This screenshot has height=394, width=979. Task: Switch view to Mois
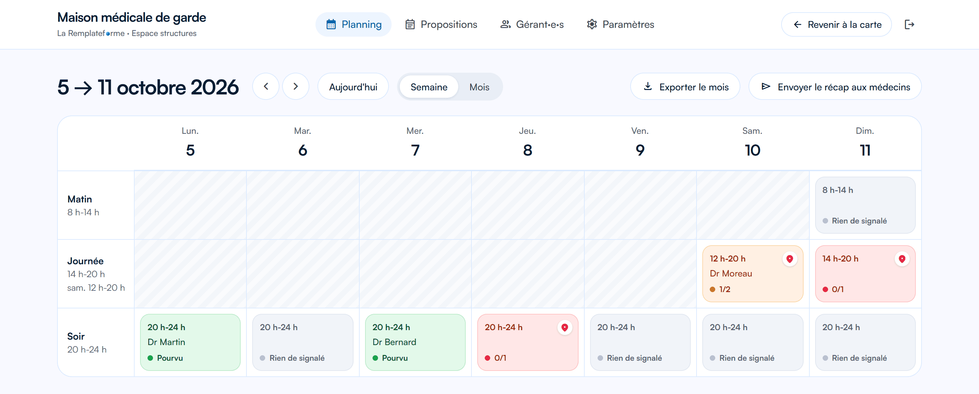[x=479, y=87]
